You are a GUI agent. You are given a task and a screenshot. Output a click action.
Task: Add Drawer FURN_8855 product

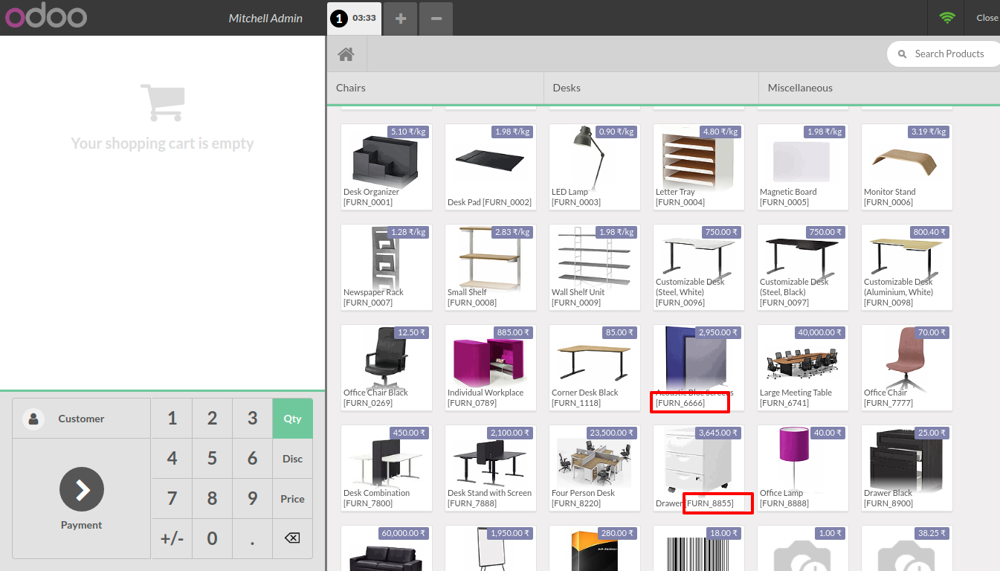pos(699,468)
